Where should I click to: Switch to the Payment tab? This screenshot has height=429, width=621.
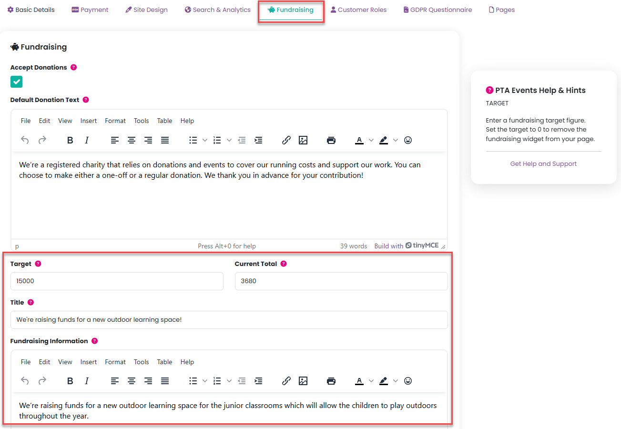(90, 10)
